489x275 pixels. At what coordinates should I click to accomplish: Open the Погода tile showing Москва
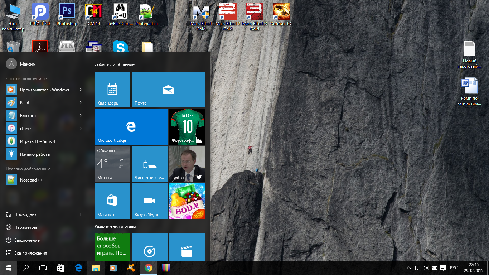pos(112,164)
